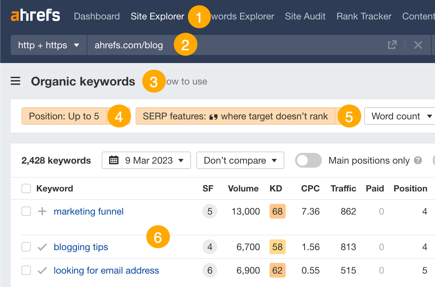Open the keyword looking for email address

point(106,270)
